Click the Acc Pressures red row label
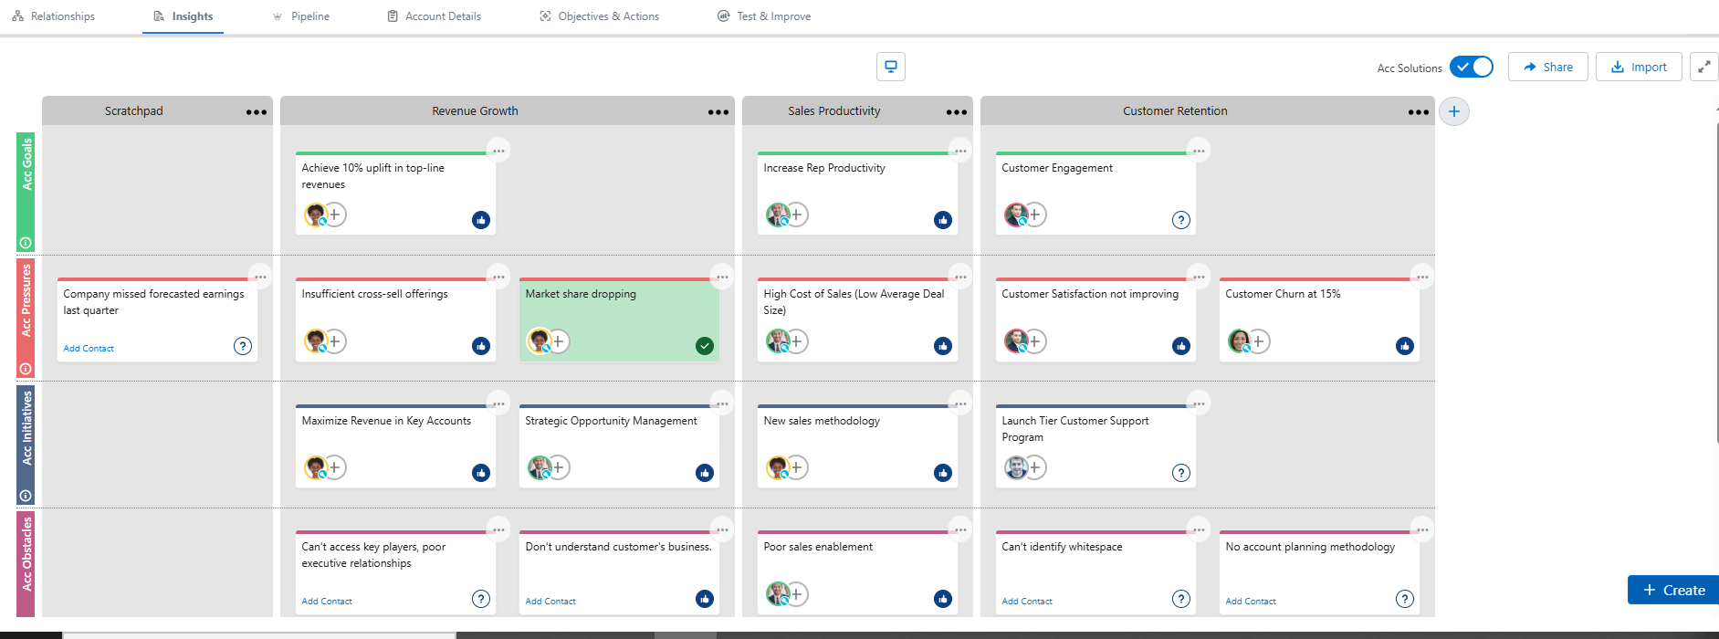This screenshot has height=639, width=1719. (26, 301)
